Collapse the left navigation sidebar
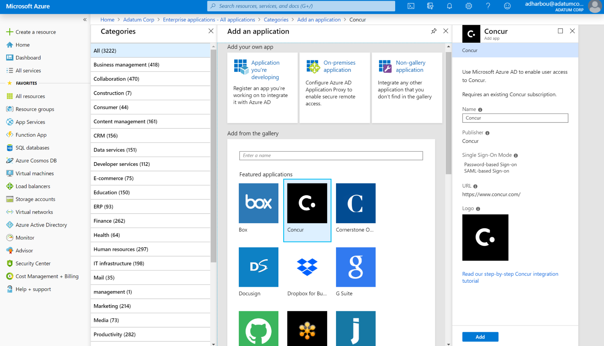The image size is (604, 346). point(85,19)
